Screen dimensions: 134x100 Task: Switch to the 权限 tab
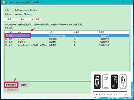[x=9, y=19]
